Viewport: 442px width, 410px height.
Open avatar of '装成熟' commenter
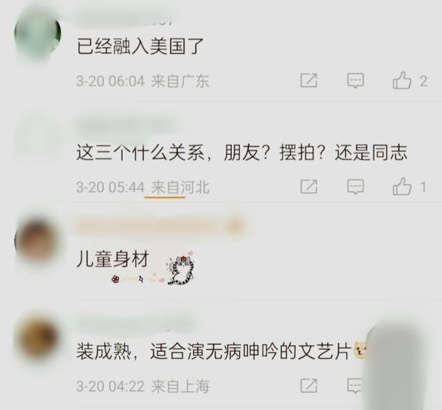tap(37, 338)
